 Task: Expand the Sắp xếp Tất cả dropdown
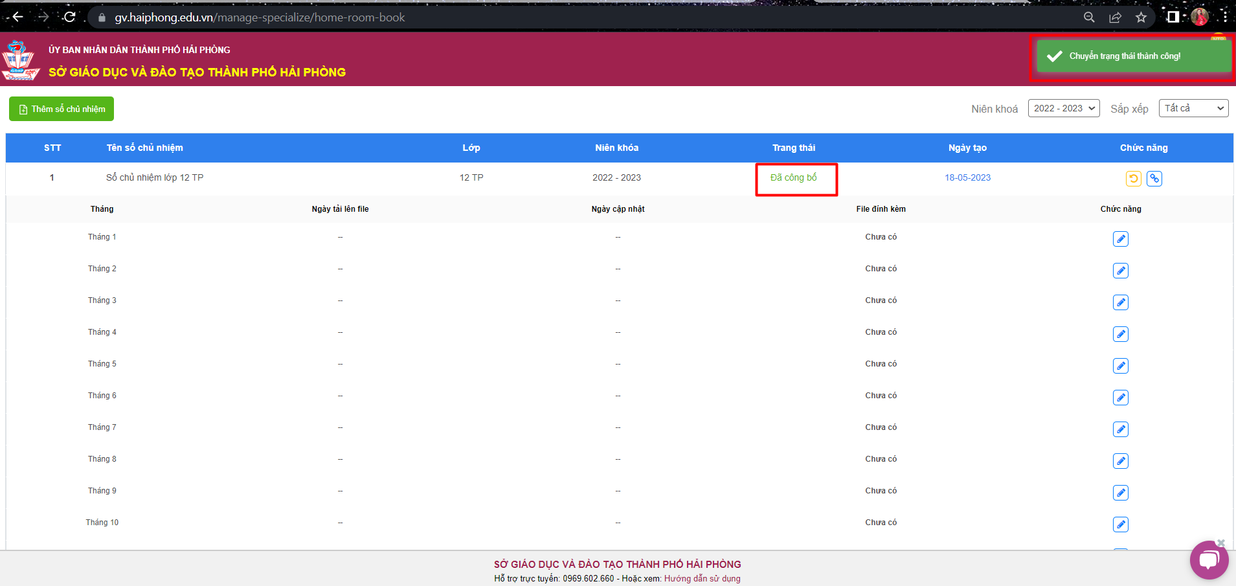click(x=1193, y=108)
